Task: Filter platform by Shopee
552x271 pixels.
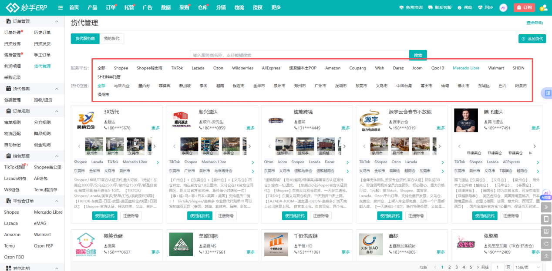Action: point(121,68)
